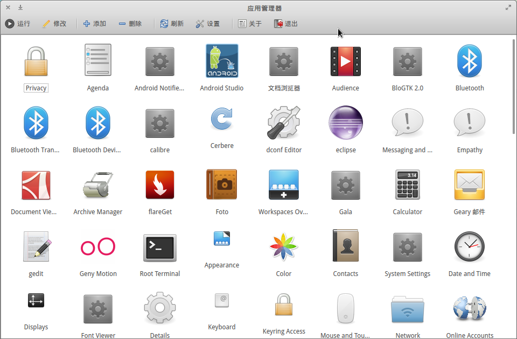Select the Details cog icon
Image resolution: width=517 pixels, height=339 pixels.
(160, 308)
